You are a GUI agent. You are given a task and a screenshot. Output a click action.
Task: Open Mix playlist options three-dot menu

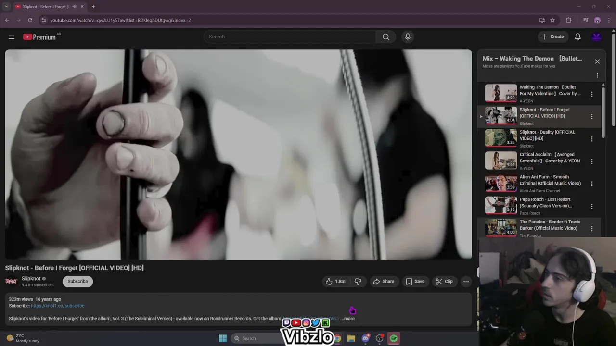[x=597, y=75]
